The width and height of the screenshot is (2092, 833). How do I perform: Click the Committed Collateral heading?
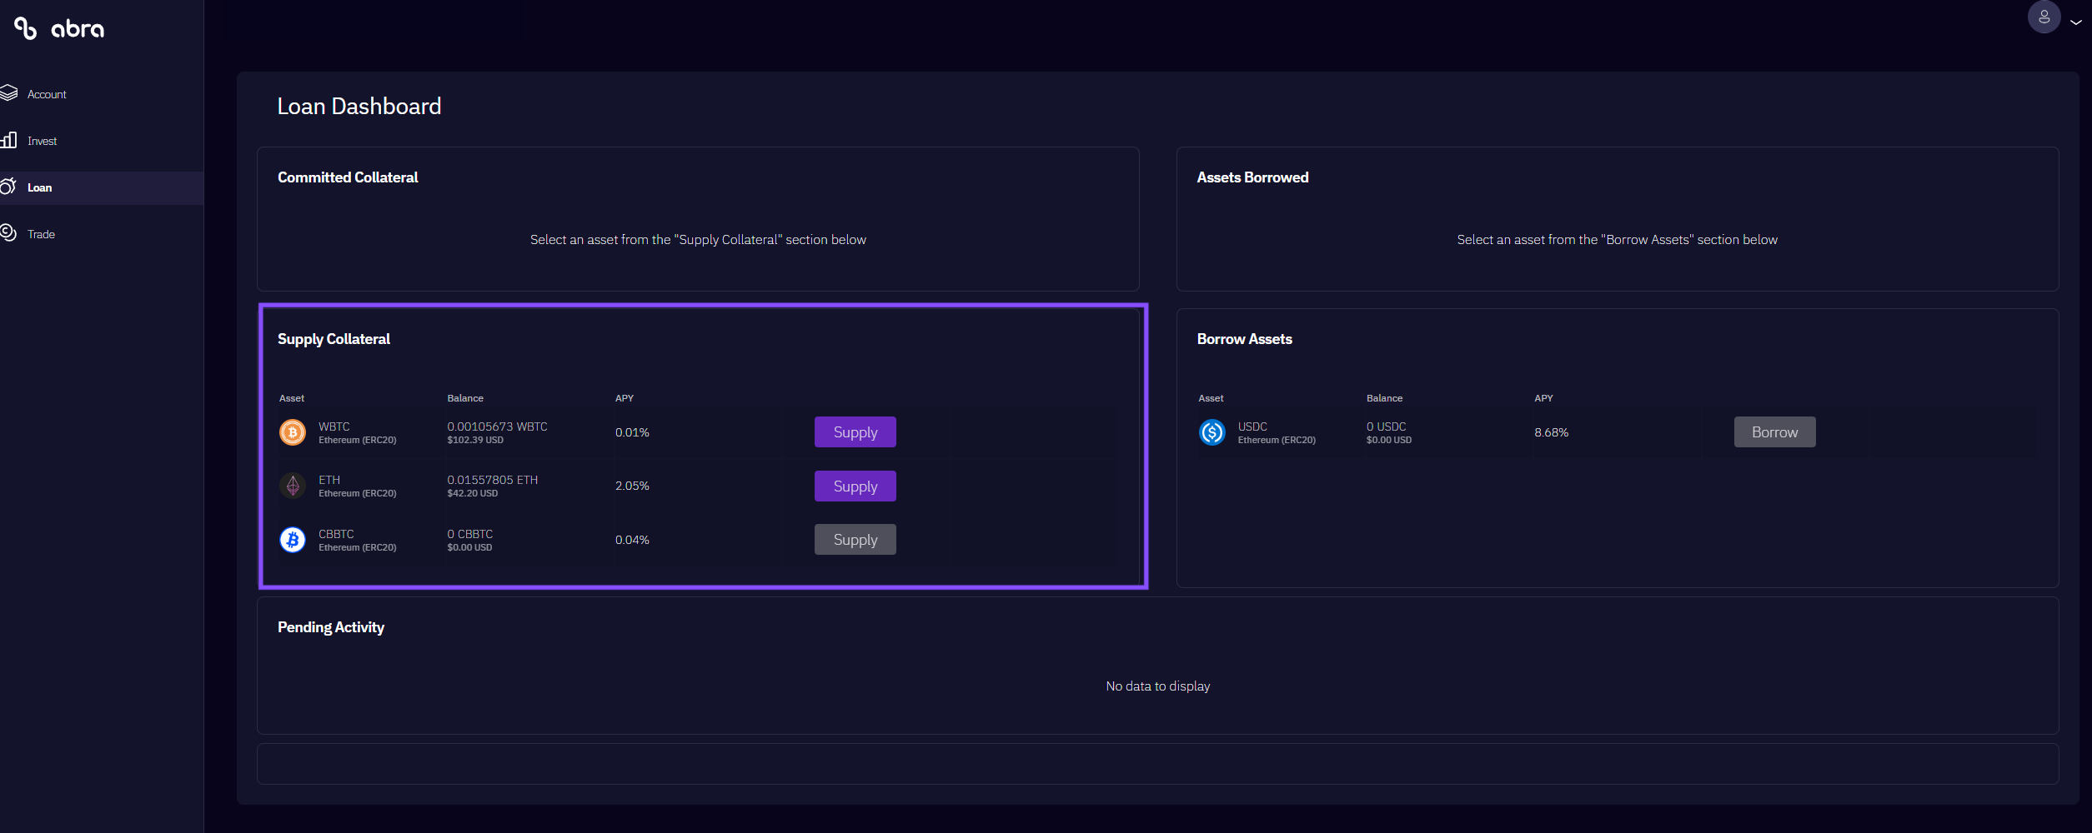click(x=348, y=177)
